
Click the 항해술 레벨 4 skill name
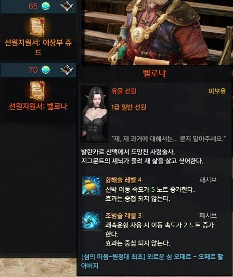coord(124,180)
